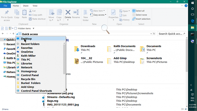Select the Streams -Defaults.reg file
The height and width of the screenshot is (111, 197).
[61, 97]
